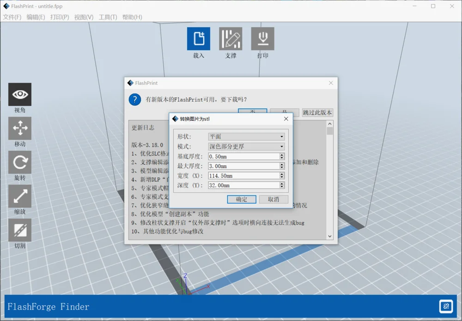Click the 版本-3.18.0 version line
Viewport: 462px width, 321px height.
pos(147,145)
